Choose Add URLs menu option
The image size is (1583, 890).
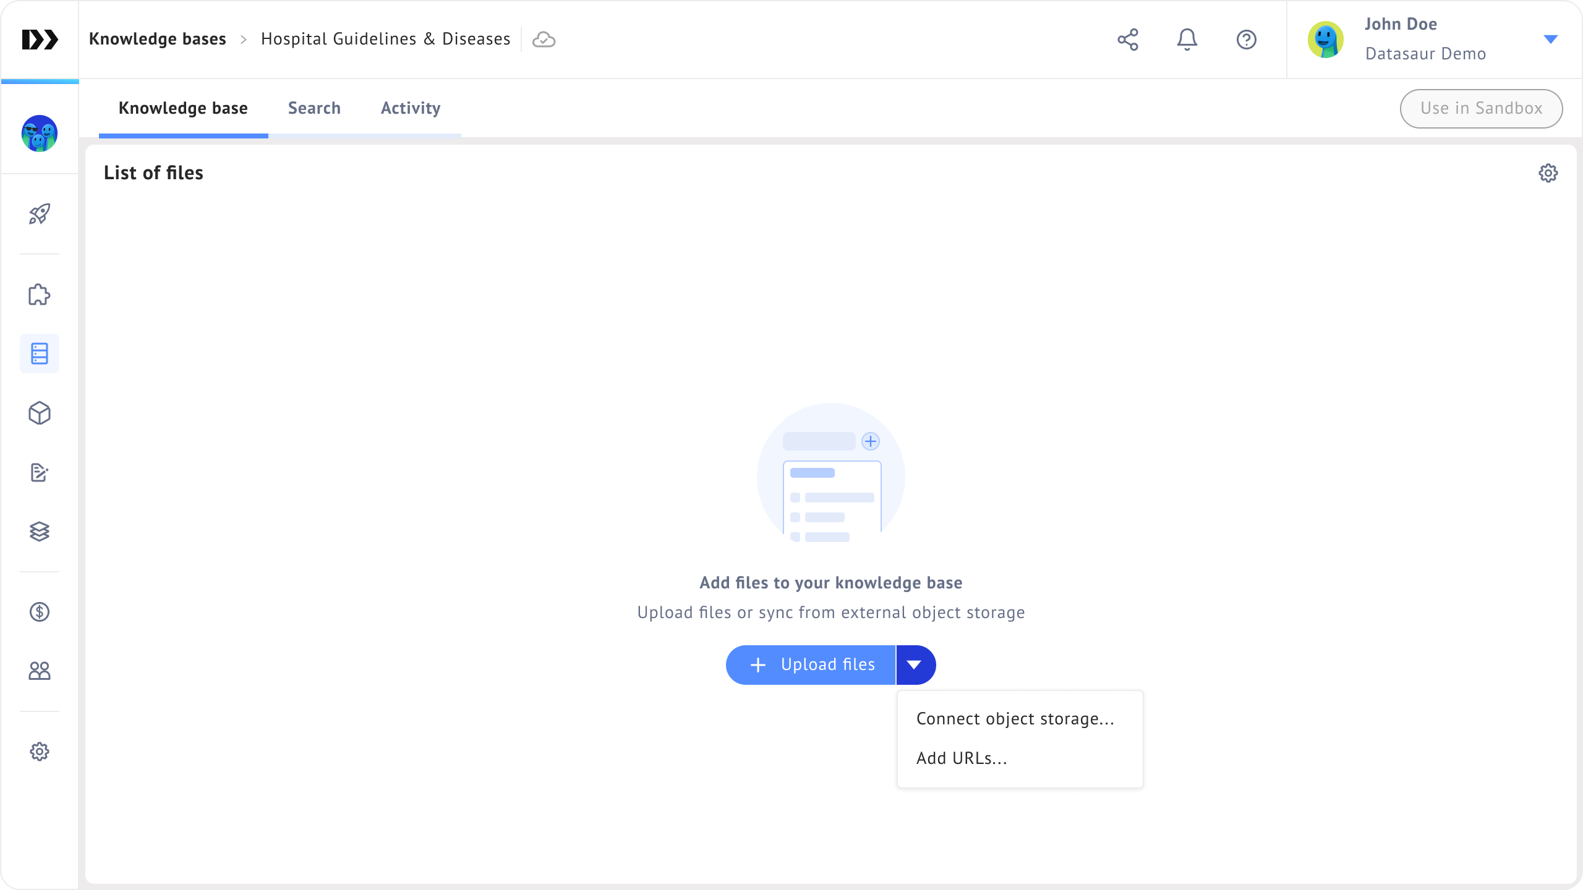tap(962, 758)
